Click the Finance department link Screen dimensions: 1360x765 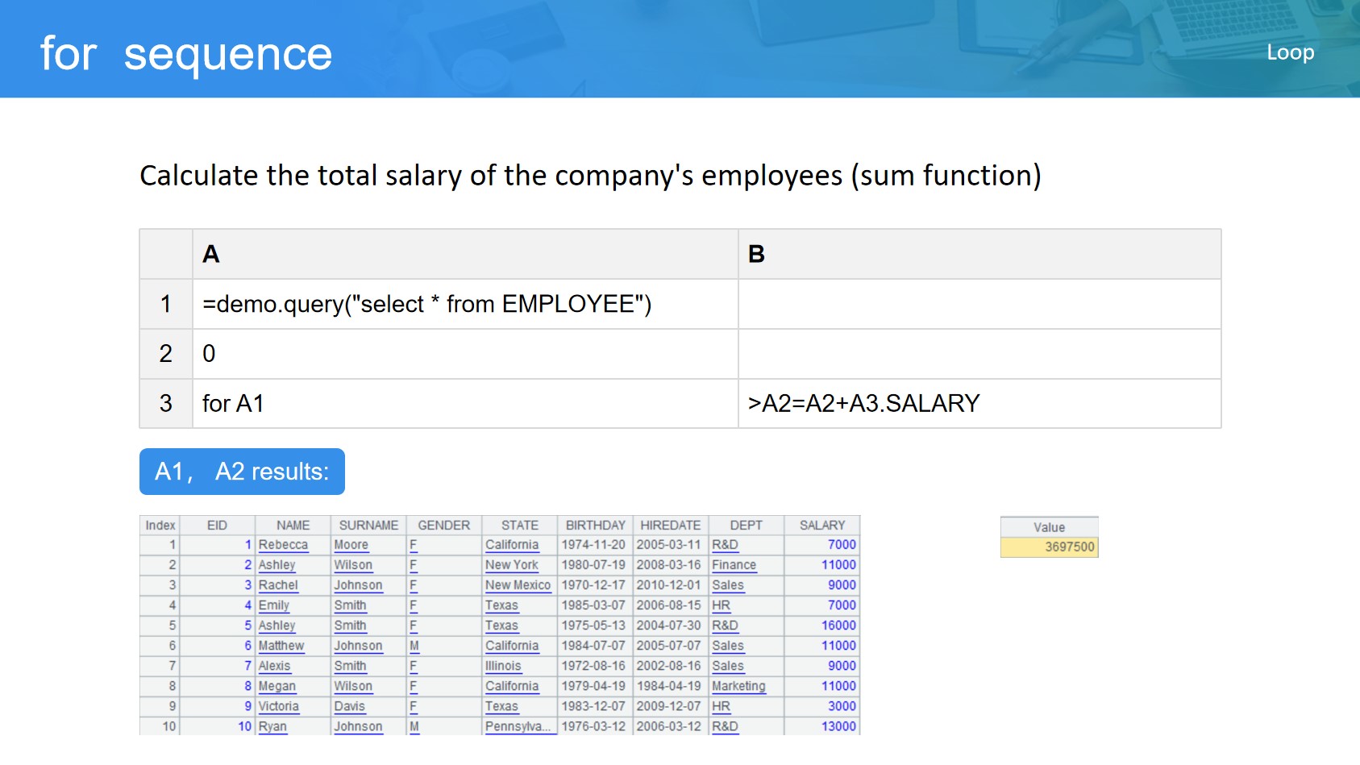pos(734,565)
